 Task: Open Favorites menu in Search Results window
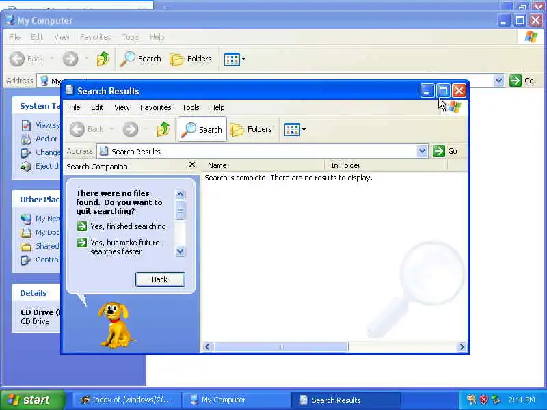[x=156, y=107]
